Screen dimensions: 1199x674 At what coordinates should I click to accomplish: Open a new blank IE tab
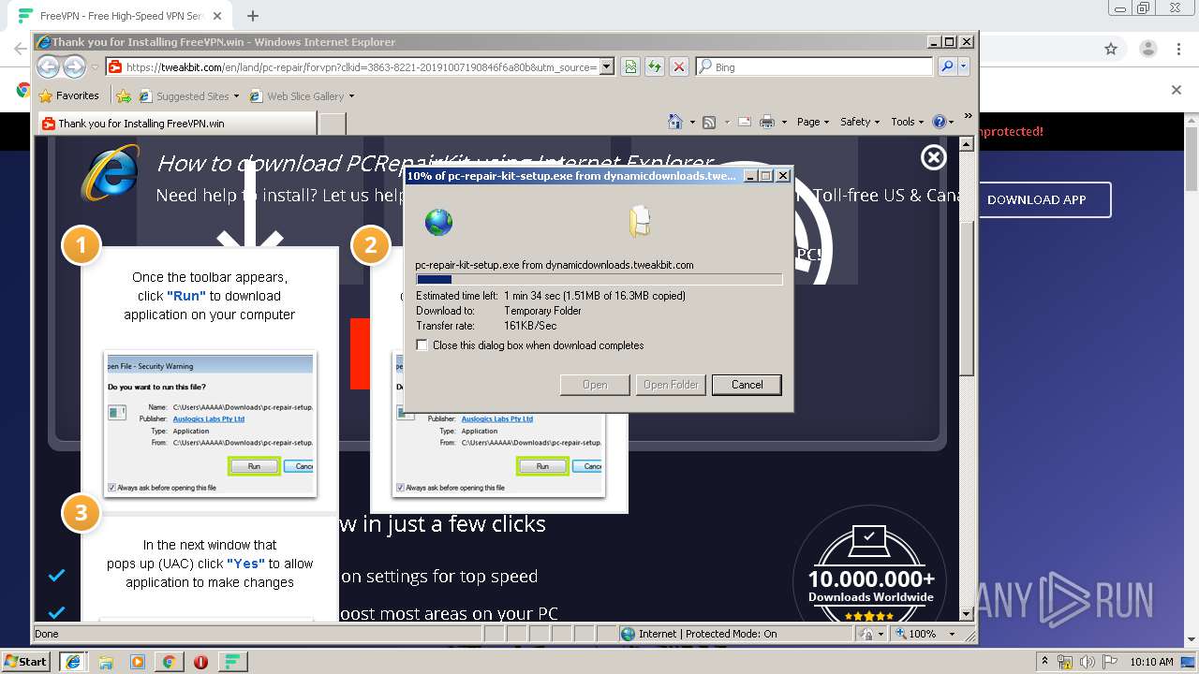click(x=333, y=123)
